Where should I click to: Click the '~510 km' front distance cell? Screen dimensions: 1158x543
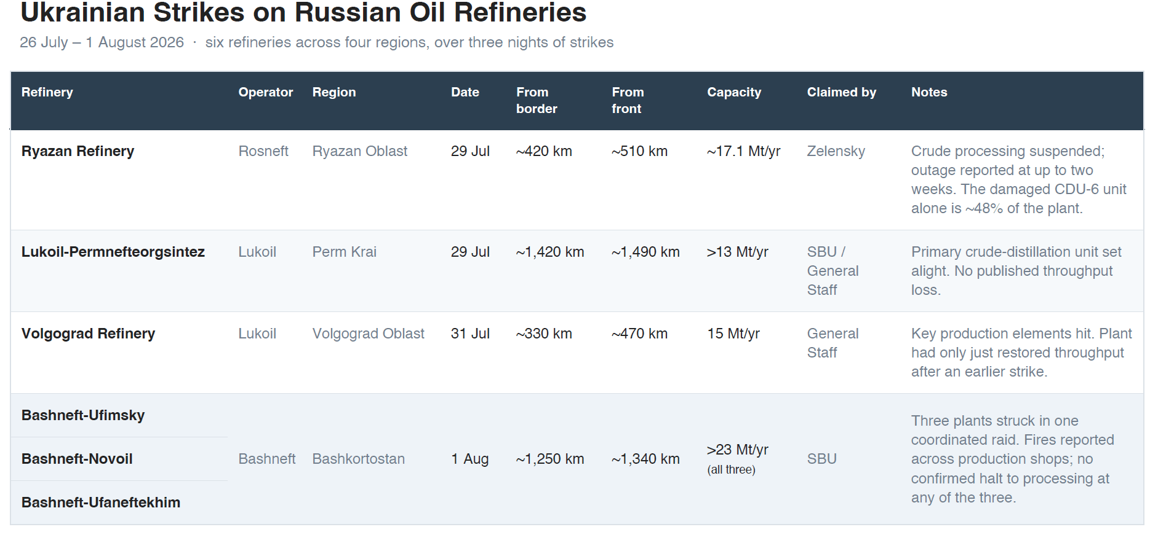pos(639,151)
